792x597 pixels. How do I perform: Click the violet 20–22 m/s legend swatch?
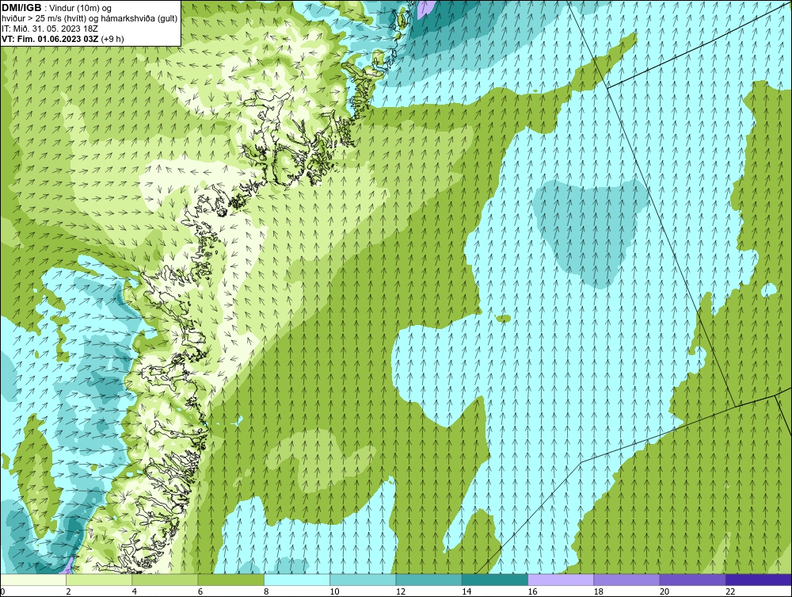pyautogui.click(x=692, y=580)
